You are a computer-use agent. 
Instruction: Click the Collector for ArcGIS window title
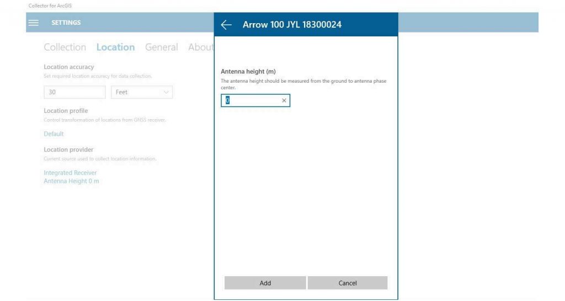pyautogui.click(x=50, y=6)
